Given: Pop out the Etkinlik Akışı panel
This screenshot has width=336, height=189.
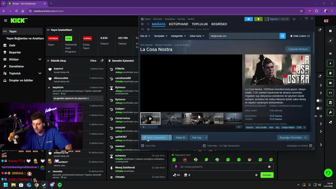Looking at the screenshot, I should (x=102, y=61).
